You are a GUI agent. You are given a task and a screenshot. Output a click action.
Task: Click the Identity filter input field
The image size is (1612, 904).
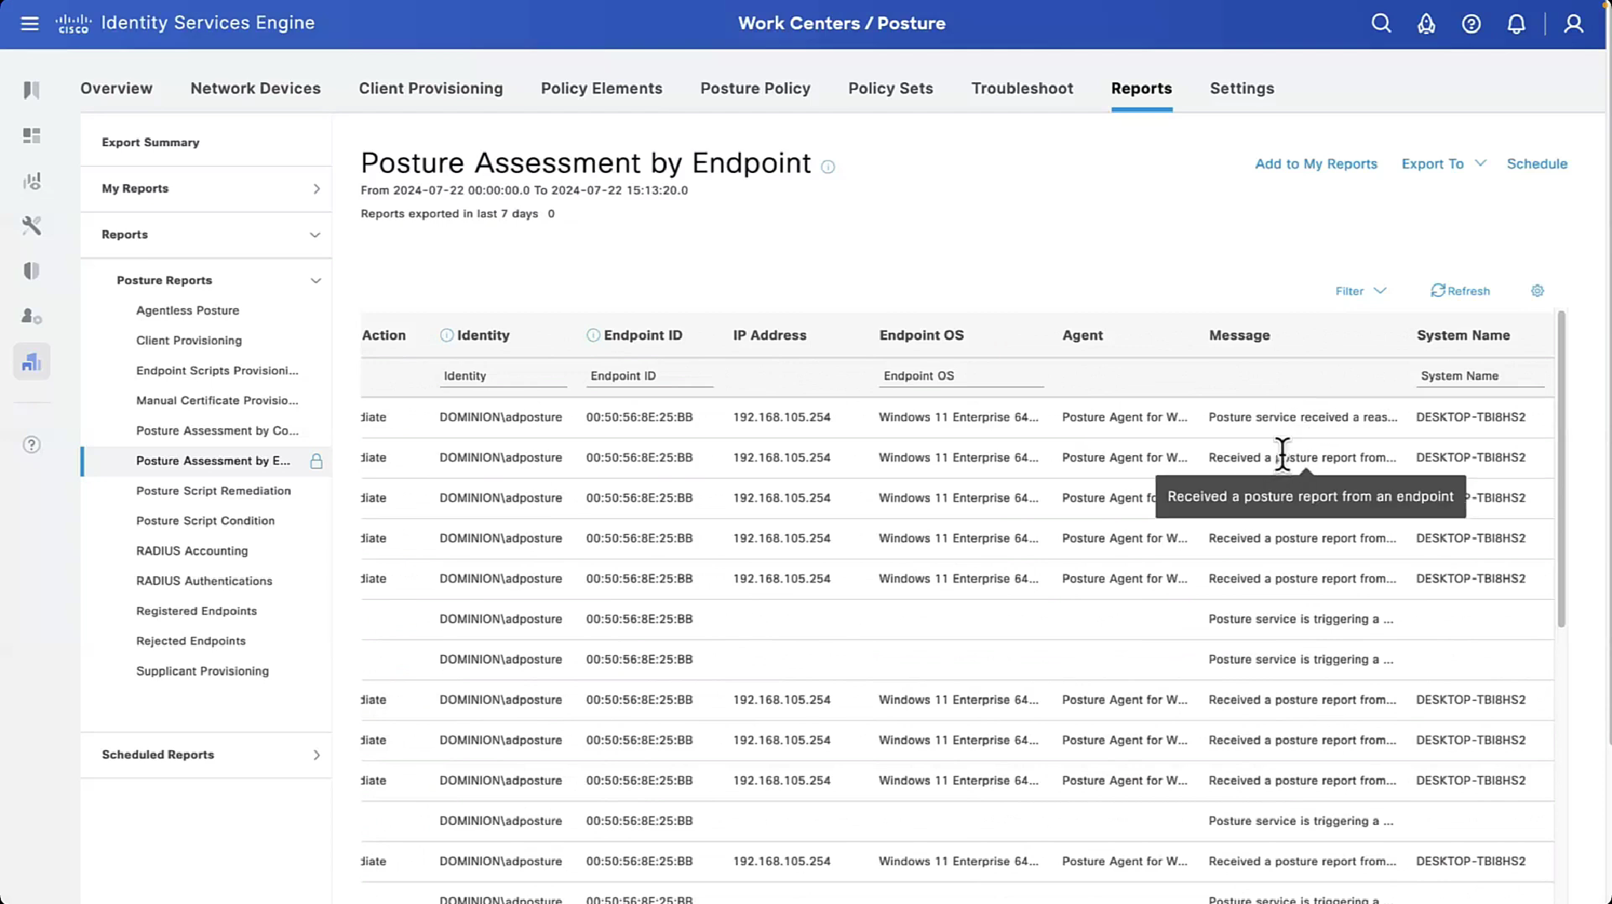pyautogui.click(x=503, y=376)
